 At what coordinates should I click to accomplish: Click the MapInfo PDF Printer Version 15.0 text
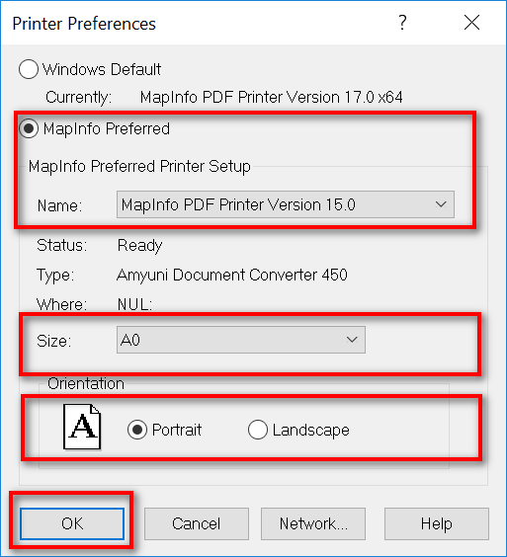tap(238, 204)
